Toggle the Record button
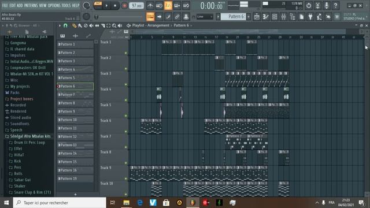This screenshot has width=370, height=208. pos(124,6)
